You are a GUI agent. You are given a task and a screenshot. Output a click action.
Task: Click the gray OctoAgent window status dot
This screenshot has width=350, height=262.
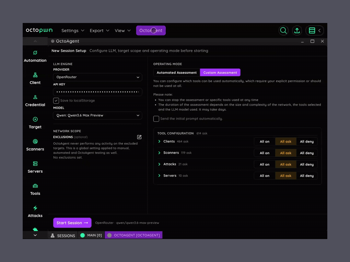53,41
